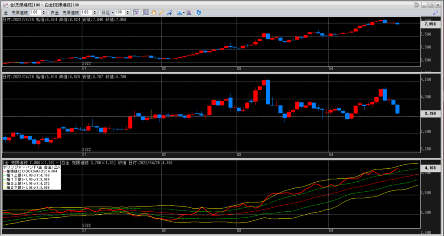Pick the pencil trendline drawing tool
Viewport: 444px width, 236px height.
coord(161,13)
